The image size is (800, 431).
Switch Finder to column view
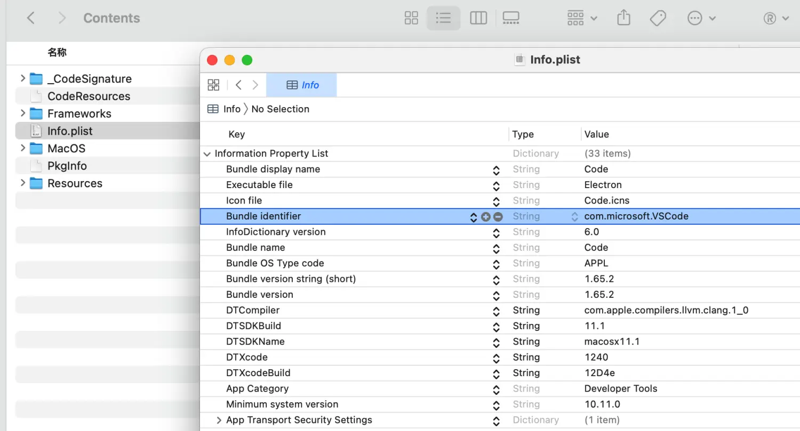pyautogui.click(x=478, y=18)
